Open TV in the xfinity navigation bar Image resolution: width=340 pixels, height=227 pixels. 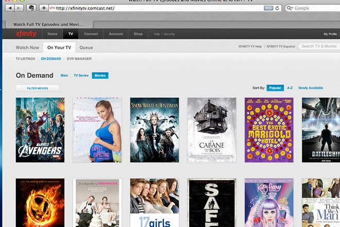71,34
